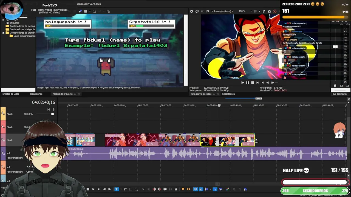The image size is (351, 197).
Task: Toggle Enable Snapping magnet
Action: pyautogui.click(x=195, y=189)
